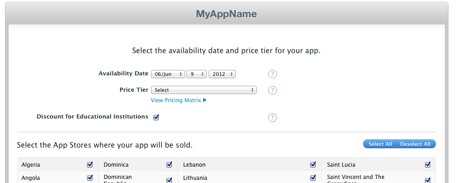The height and width of the screenshot is (183, 463).
Task: Click the Saint Lucia country label
Action: pos(341,165)
